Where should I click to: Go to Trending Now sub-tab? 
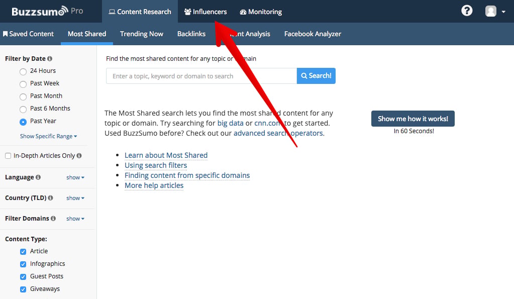(x=142, y=34)
